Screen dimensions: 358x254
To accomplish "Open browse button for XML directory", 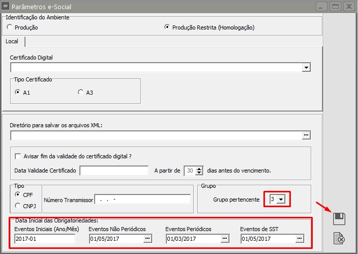I will [x=306, y=135].
